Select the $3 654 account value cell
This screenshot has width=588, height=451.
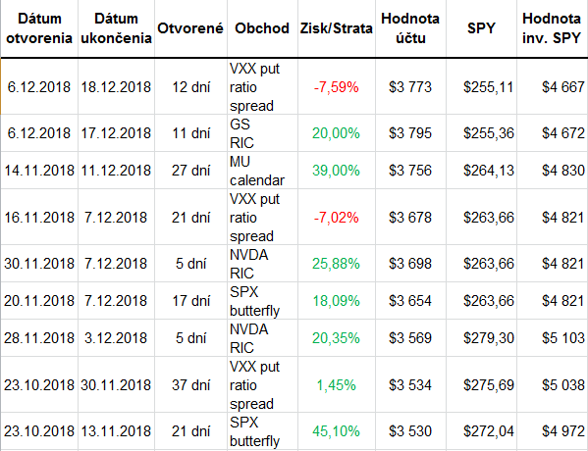point(410,301)
